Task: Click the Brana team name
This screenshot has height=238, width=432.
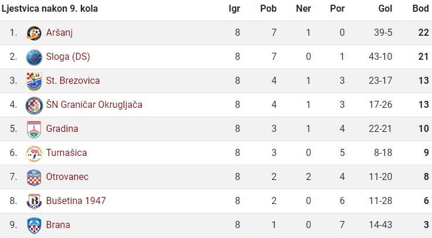Action: tap(58, 225)
